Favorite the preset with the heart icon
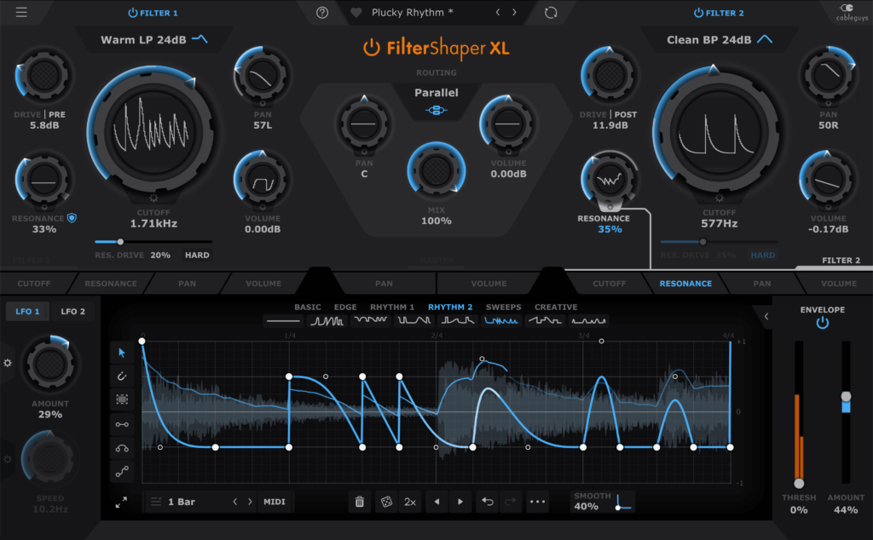This screenshot has width=873, height=540. [356, 12]
